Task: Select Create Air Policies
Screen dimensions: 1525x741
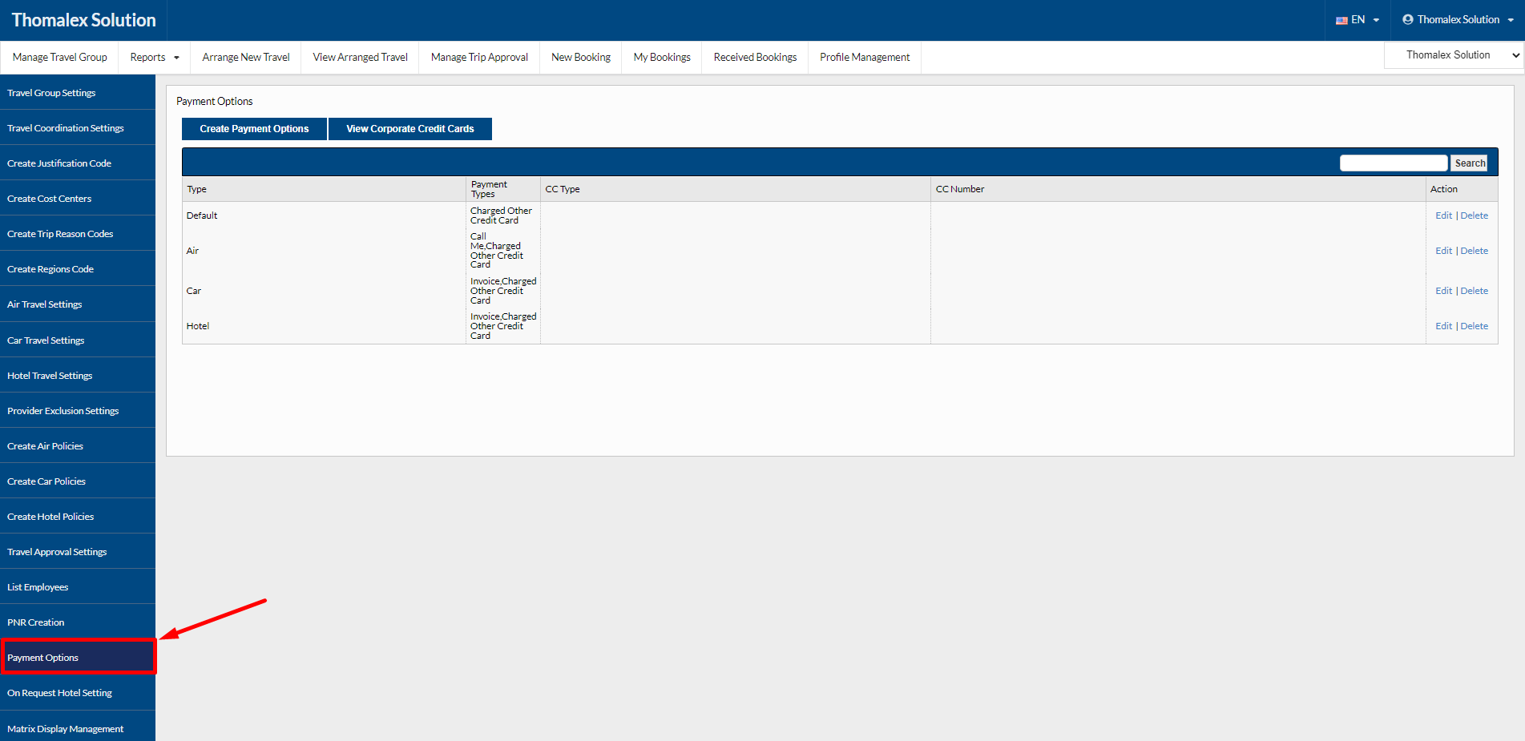Action: (x=78, y=446)
